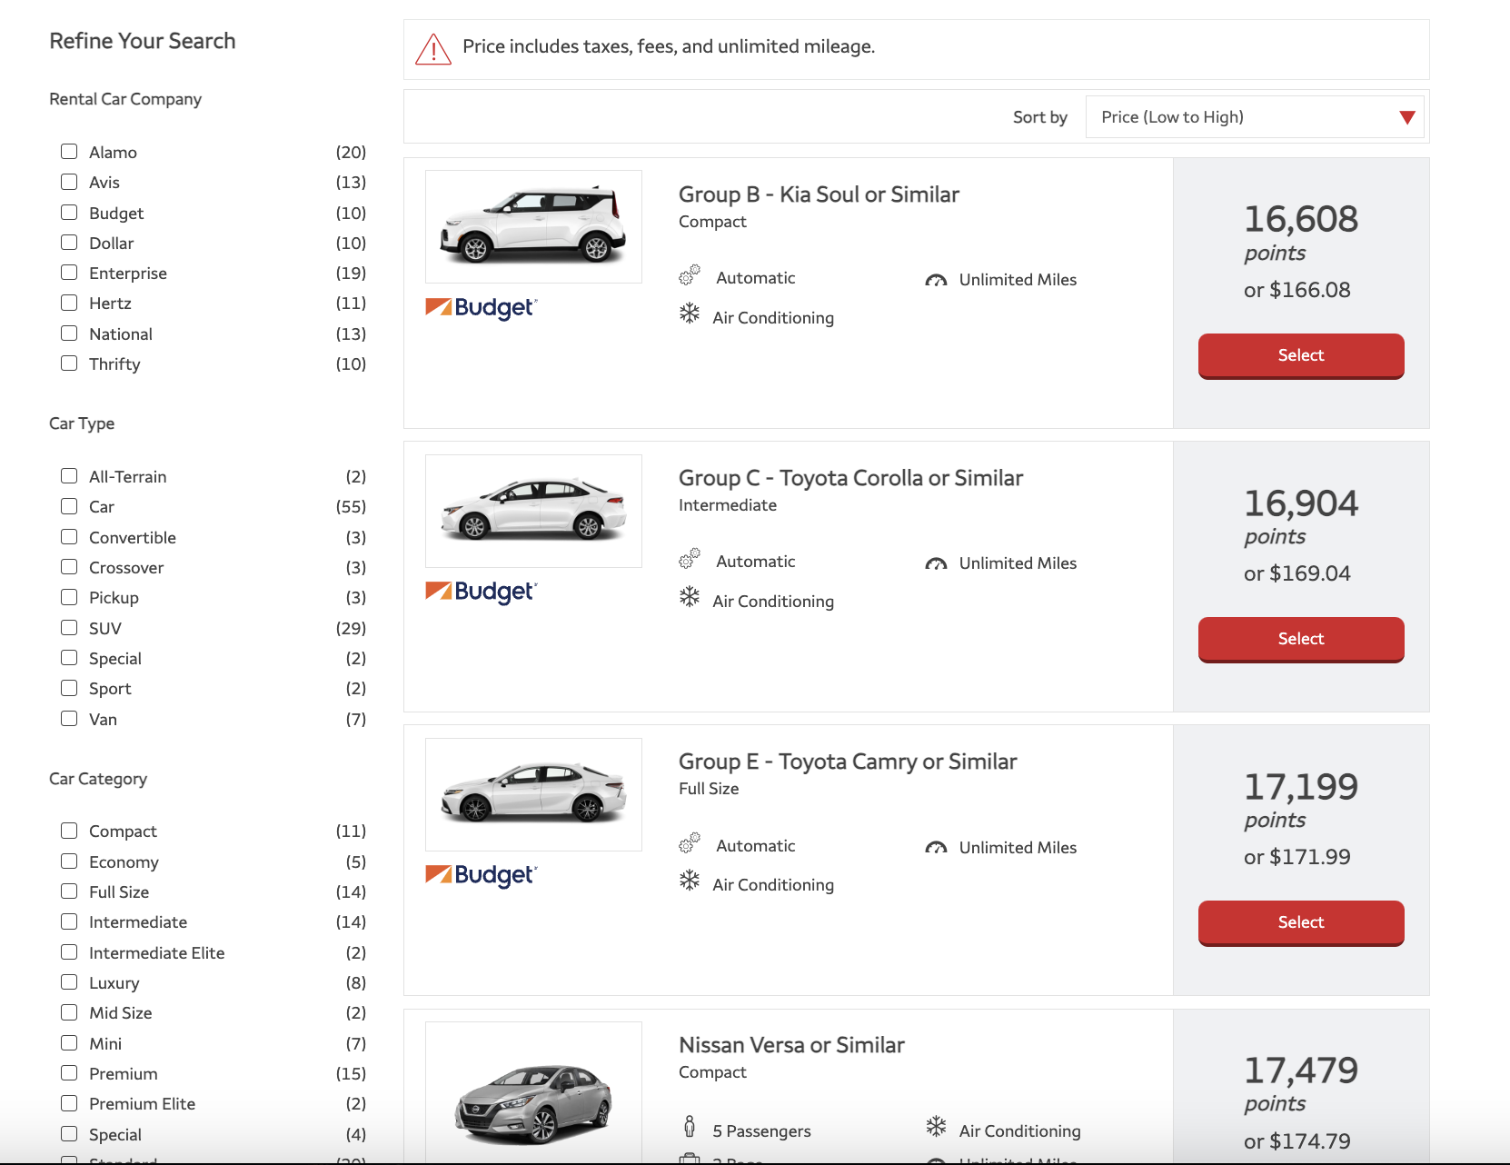The image size is (1510, 1165).
Task: Click the Nissan Versa or Similar title
Action: click(791, 1045)
